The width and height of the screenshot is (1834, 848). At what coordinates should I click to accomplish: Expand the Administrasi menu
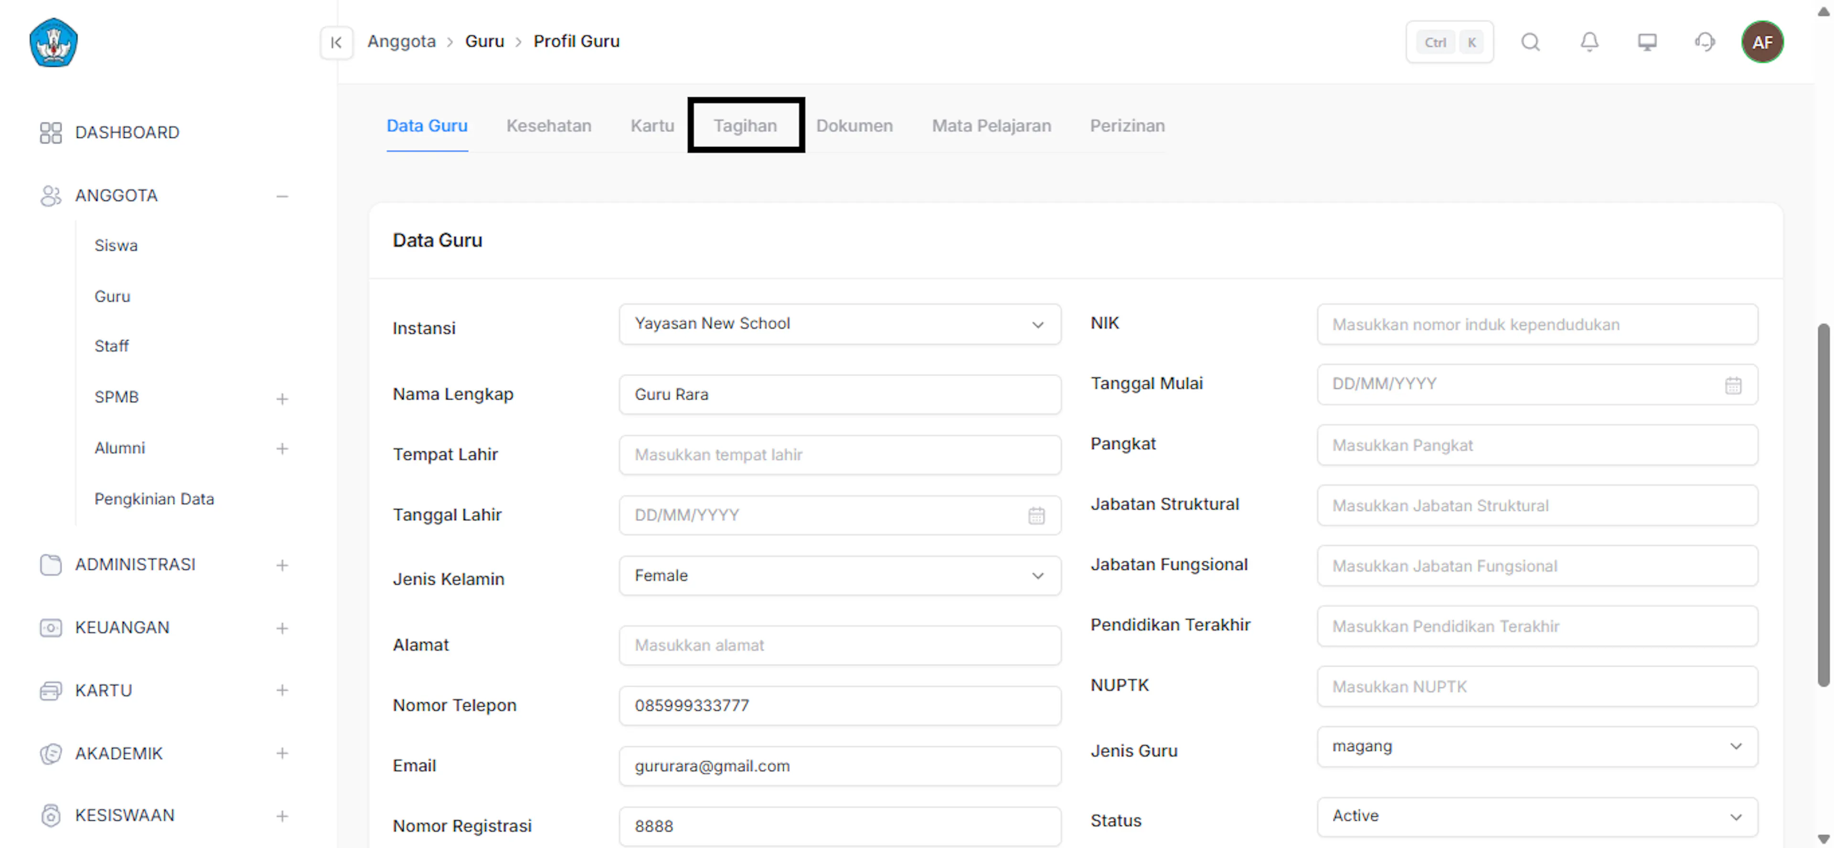(282, 565)
